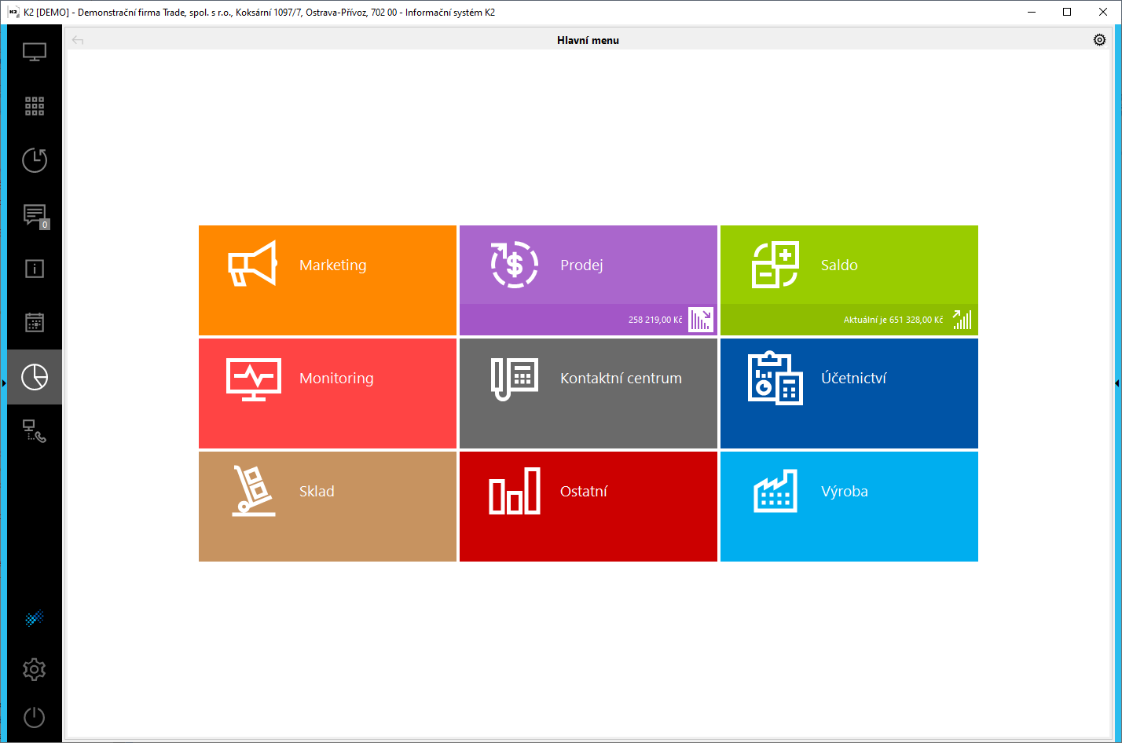The width and height of the screenshot is (1122, 743).
Task: Open messages icon with the 0 badge
Action: 35,215
